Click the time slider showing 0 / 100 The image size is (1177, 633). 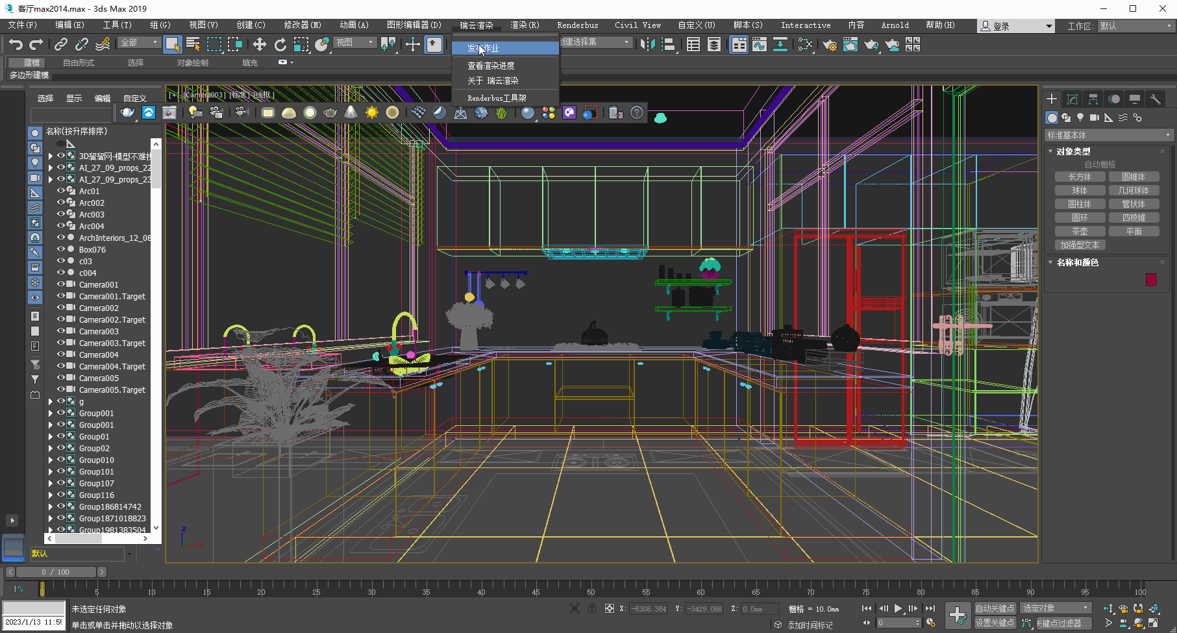pos(56,572)
